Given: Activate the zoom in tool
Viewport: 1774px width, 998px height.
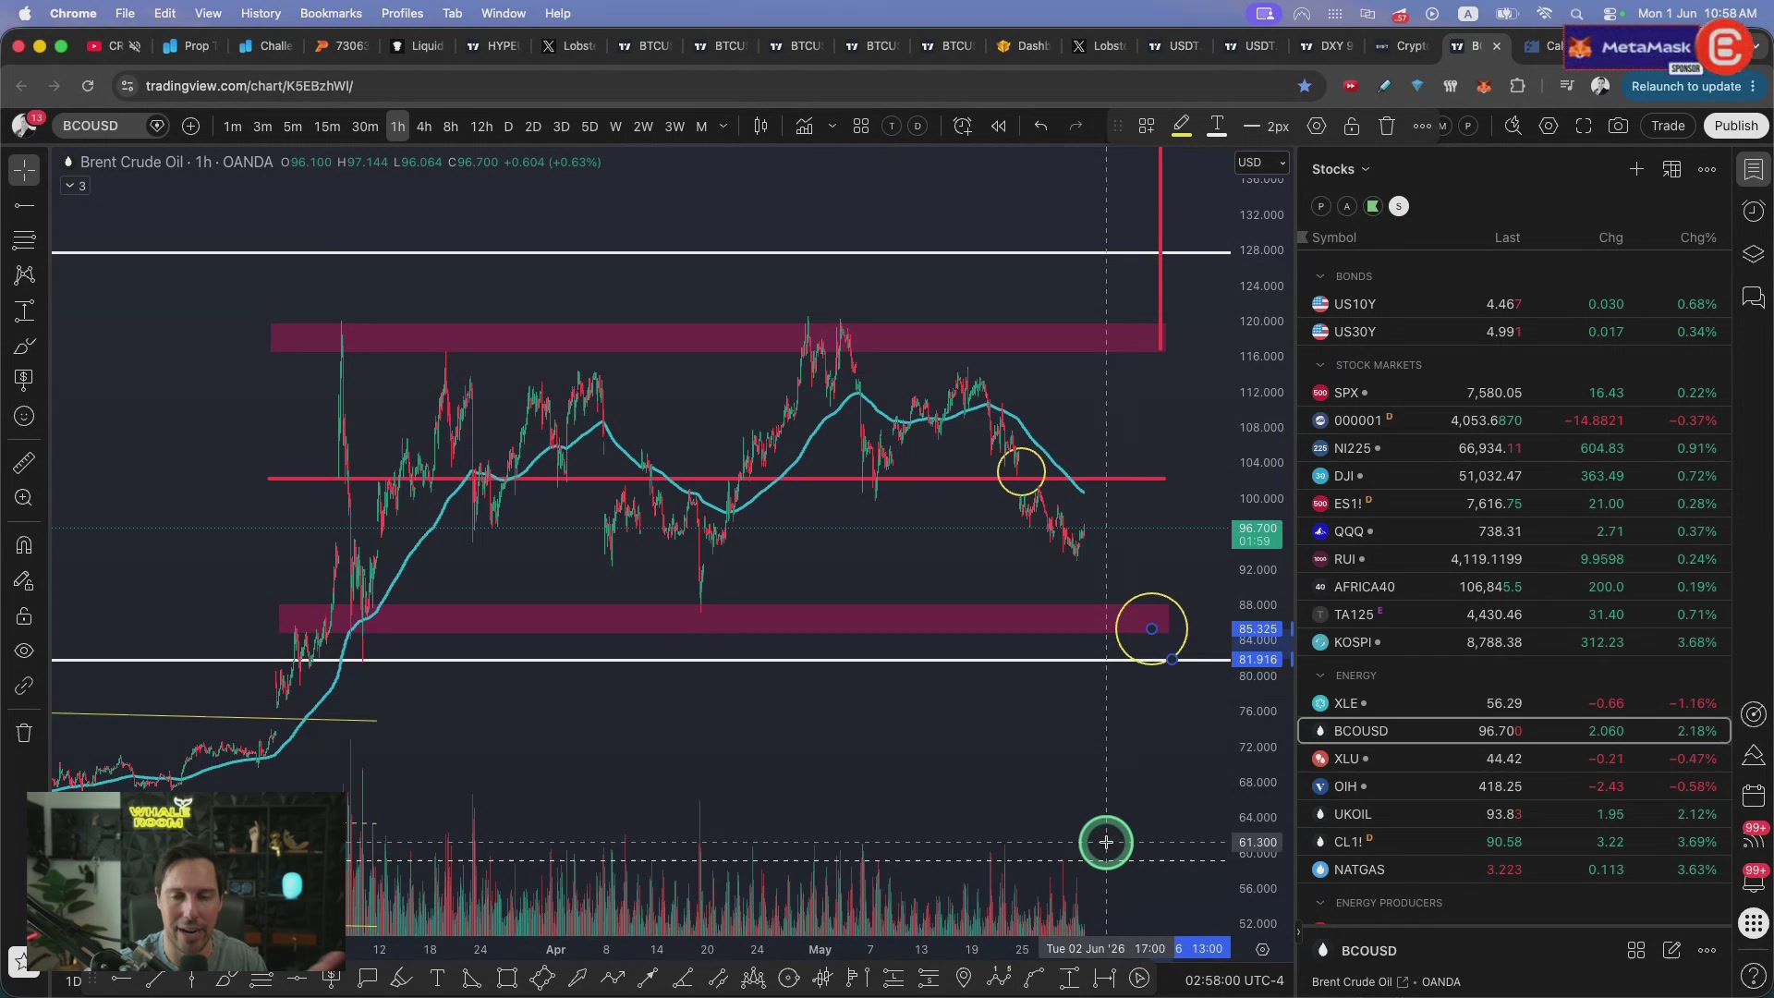Looking at the screenshot, I should [24, 499].
